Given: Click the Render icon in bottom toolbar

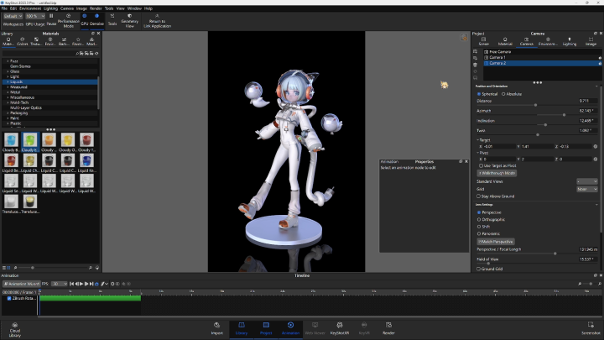Looking at the screenshot, I should tap(388, 326).
